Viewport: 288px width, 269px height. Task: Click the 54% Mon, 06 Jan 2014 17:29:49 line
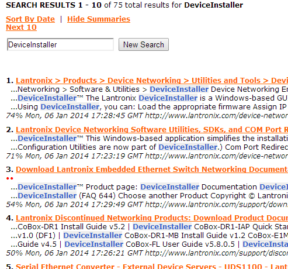147,205
